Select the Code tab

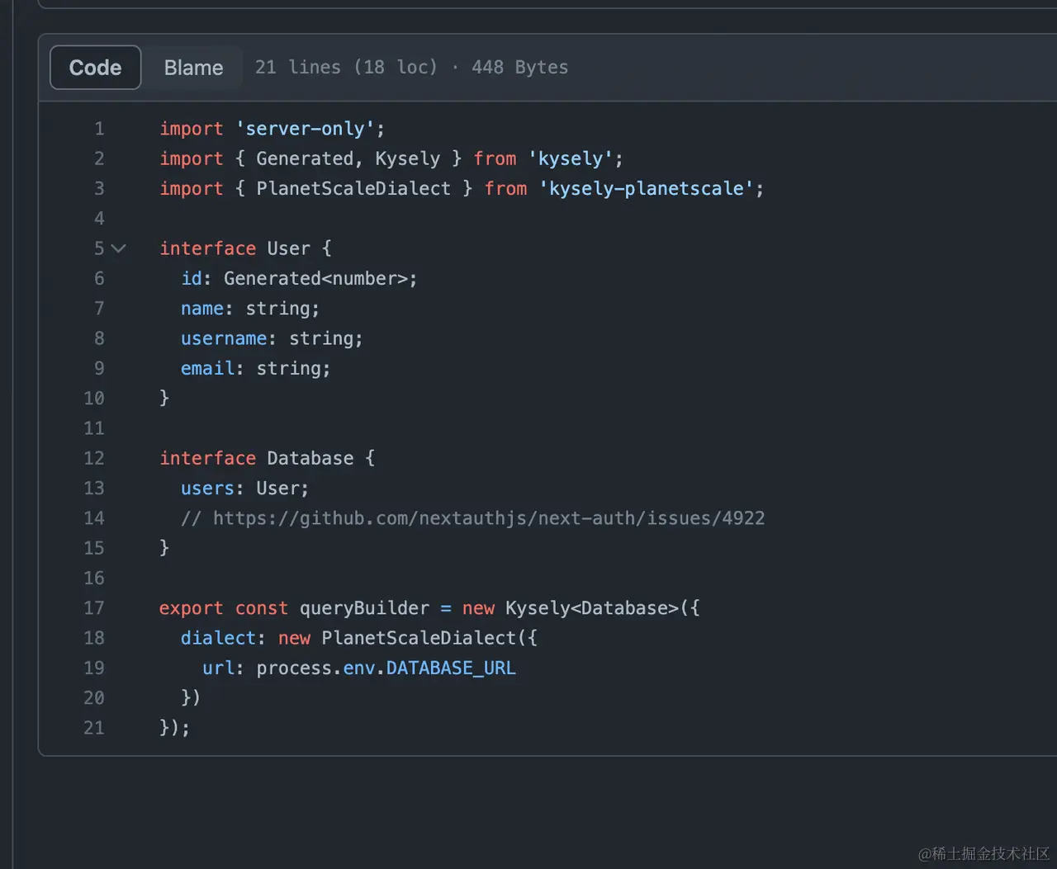coord(95,68)
